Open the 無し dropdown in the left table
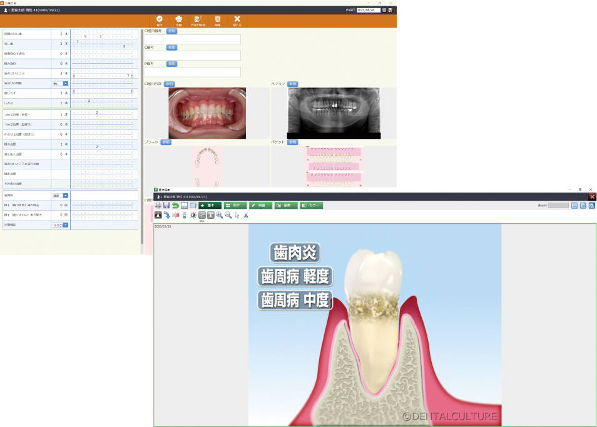This screenshot has width=597, height=427. (x=60, y=83)
